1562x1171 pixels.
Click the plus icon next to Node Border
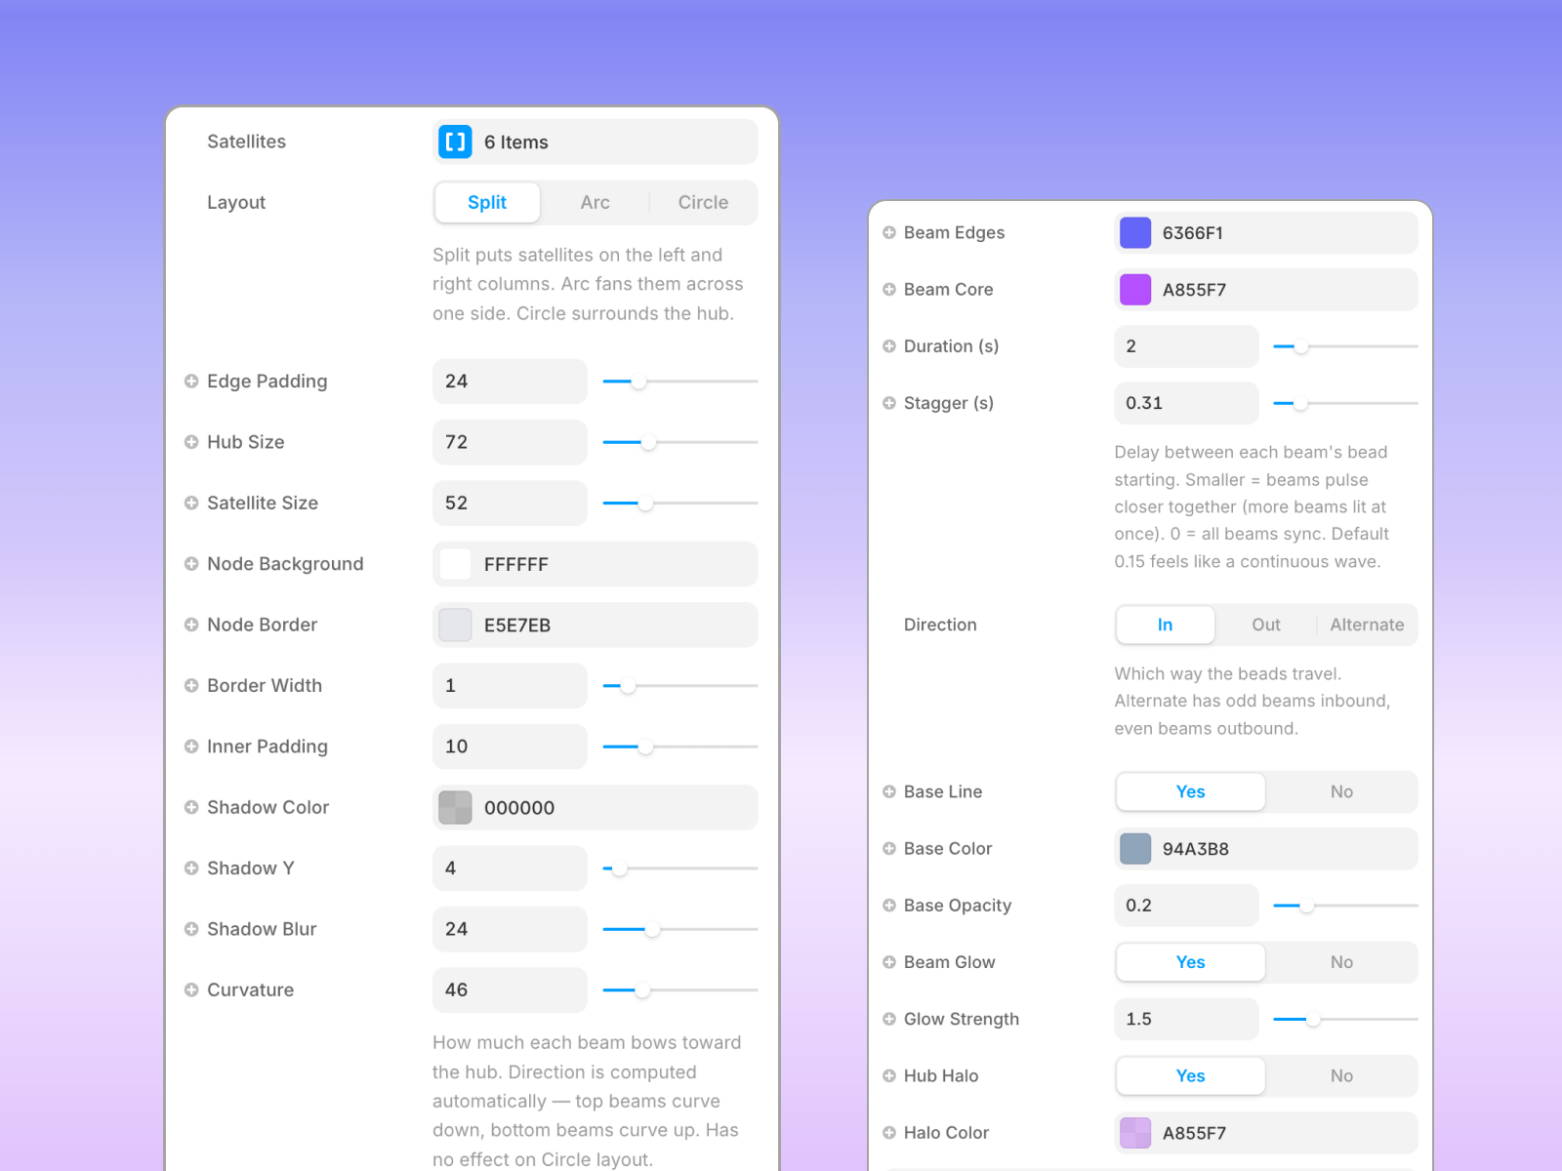click(x=191, y=625)
